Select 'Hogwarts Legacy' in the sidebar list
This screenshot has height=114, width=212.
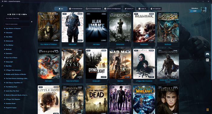pyautogui.click(x=11, y=108)
